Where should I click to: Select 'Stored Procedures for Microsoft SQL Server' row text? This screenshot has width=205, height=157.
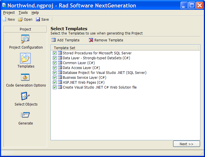(97, 53)
